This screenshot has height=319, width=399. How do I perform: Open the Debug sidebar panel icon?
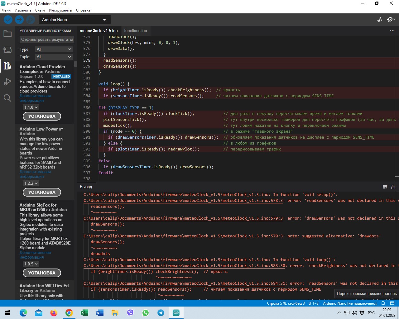click(x=7, y=82)
